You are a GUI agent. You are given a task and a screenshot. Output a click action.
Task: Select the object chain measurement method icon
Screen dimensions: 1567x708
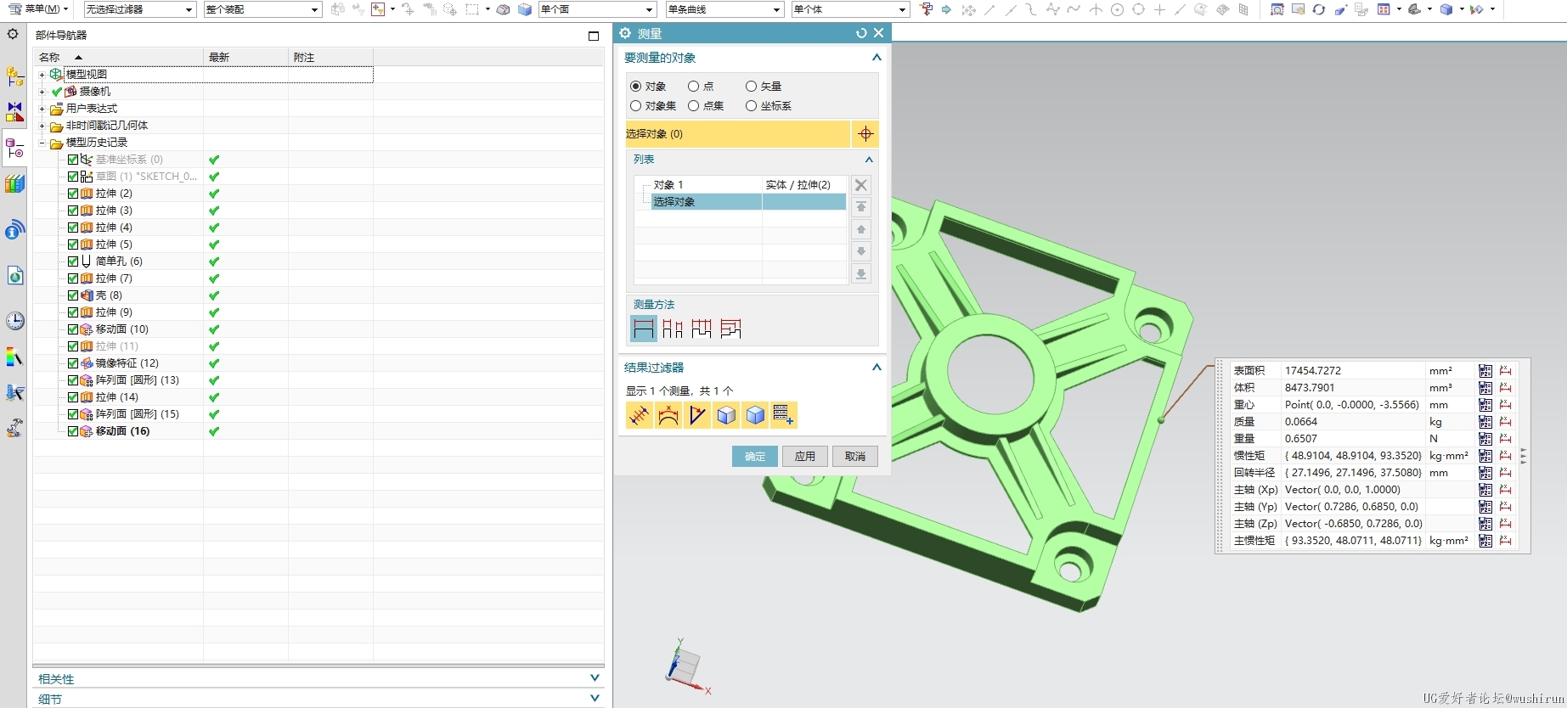pos(702,329)
